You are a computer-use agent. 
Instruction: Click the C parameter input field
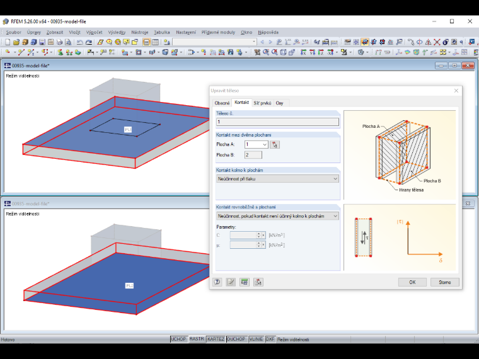(x=243, y=235)
